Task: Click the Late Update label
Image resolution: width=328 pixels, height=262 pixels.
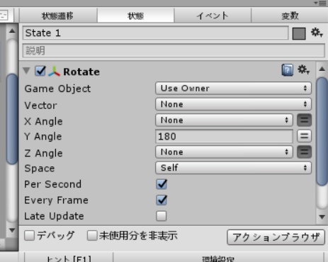Action: pos(54,216)
